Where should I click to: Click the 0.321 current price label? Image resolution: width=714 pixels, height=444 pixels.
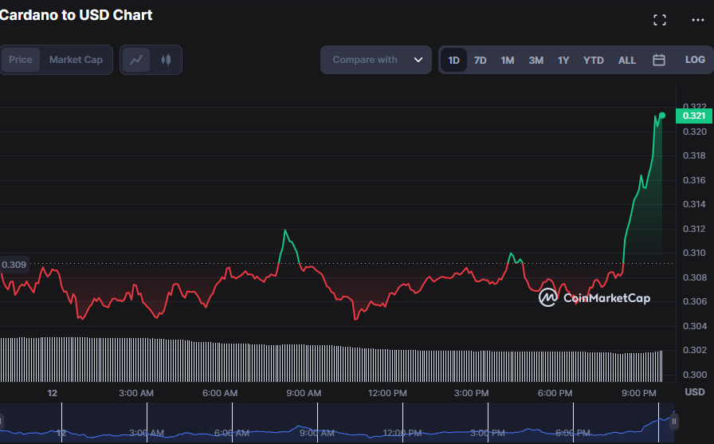coord(694,116)
